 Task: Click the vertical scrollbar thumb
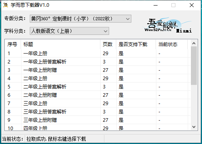click(x=194, y=65)
